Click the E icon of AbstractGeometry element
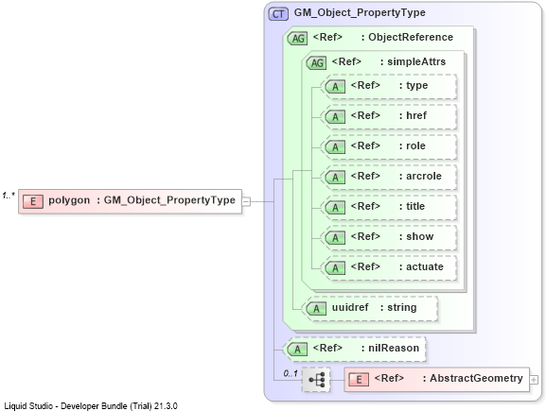This screenshot has width=546, height=411. [x=359, y=380]
